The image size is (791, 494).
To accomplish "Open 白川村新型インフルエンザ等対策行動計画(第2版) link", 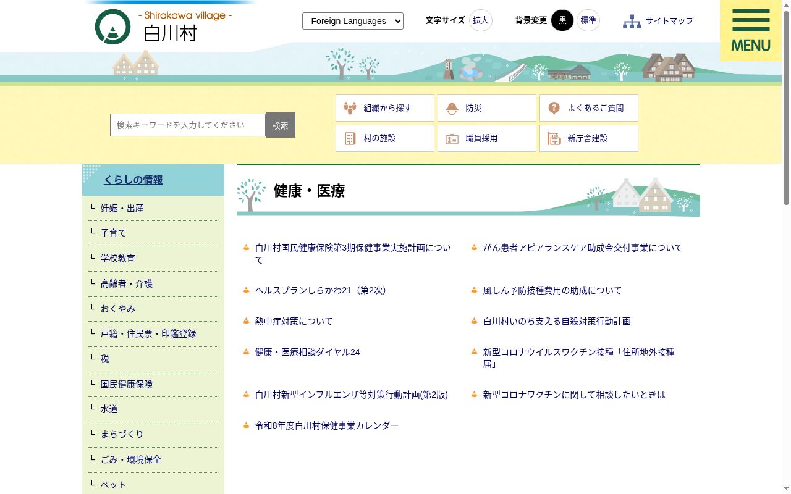I will (352, 395).
